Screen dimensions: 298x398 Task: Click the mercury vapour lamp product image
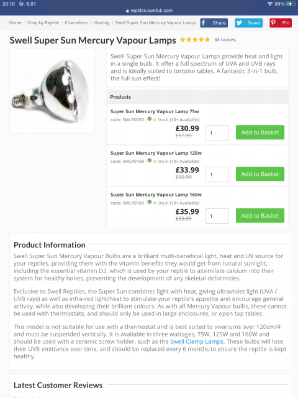tap(52, 91)
